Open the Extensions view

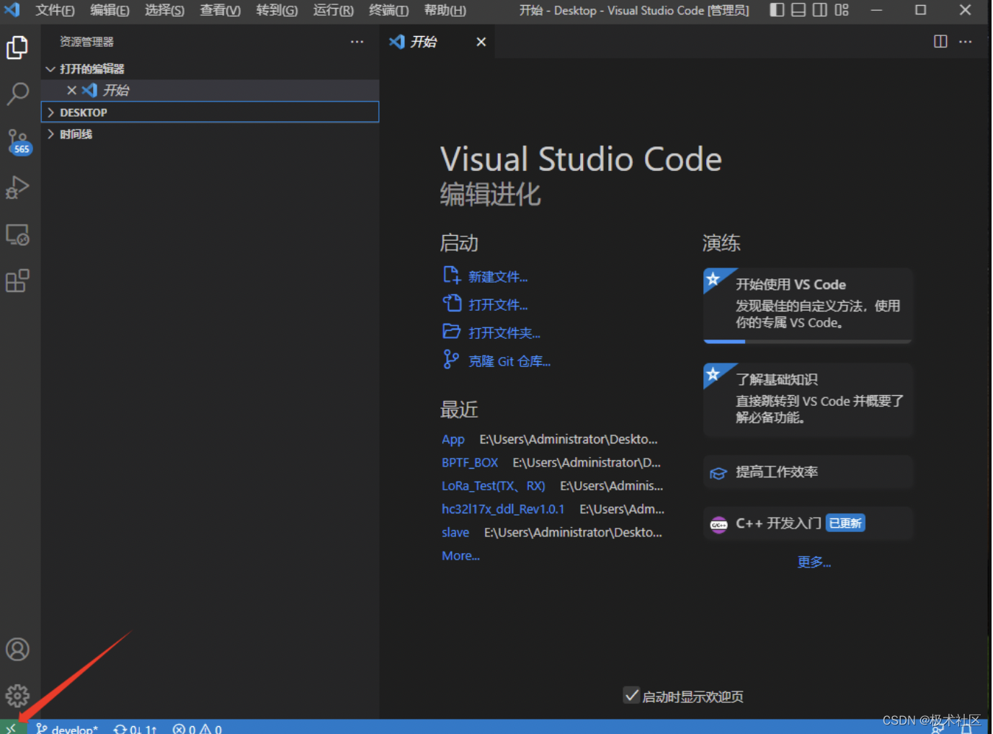(x=17, y=280)
